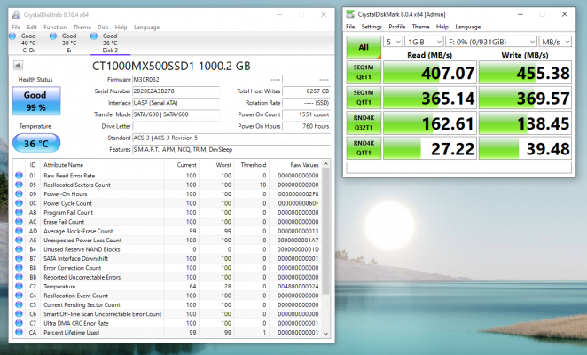Select the C: D: disk status orb
Screen dimensions: 587x355
(12, 35)
